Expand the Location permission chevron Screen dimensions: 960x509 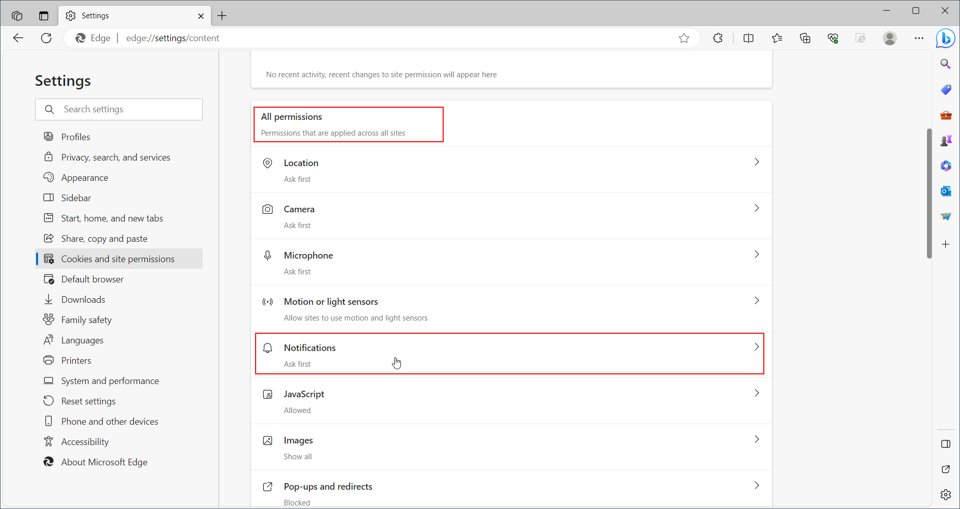[x=756, y=162]
